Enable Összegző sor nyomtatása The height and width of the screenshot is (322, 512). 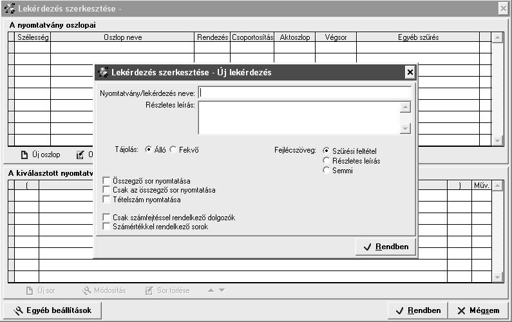pyautogui.click(x=106, y=180)
